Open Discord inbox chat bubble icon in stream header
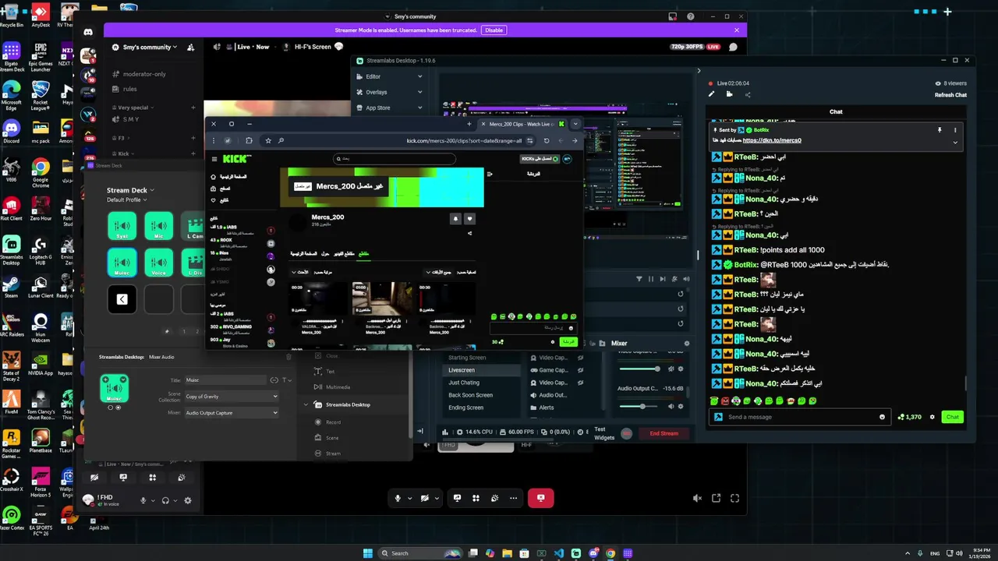This screenshot has height=561, width=998. click(x=733, y=47)
